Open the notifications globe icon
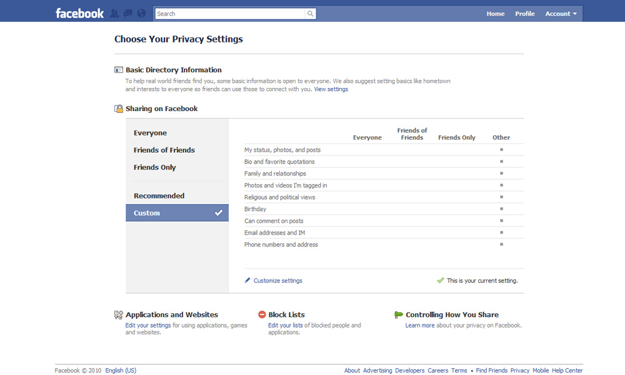Image resolution: width=625 pixels, height=375 pixels. (141, 13)
